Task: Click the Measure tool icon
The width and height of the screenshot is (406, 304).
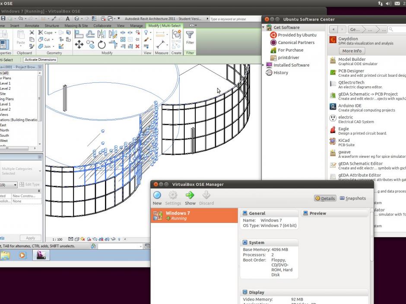Action: tap(161, 44)
